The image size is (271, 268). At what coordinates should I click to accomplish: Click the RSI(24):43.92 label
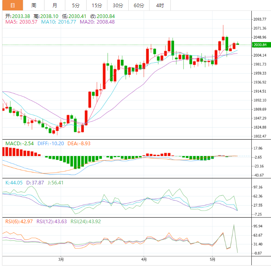(x=85, y=222)
